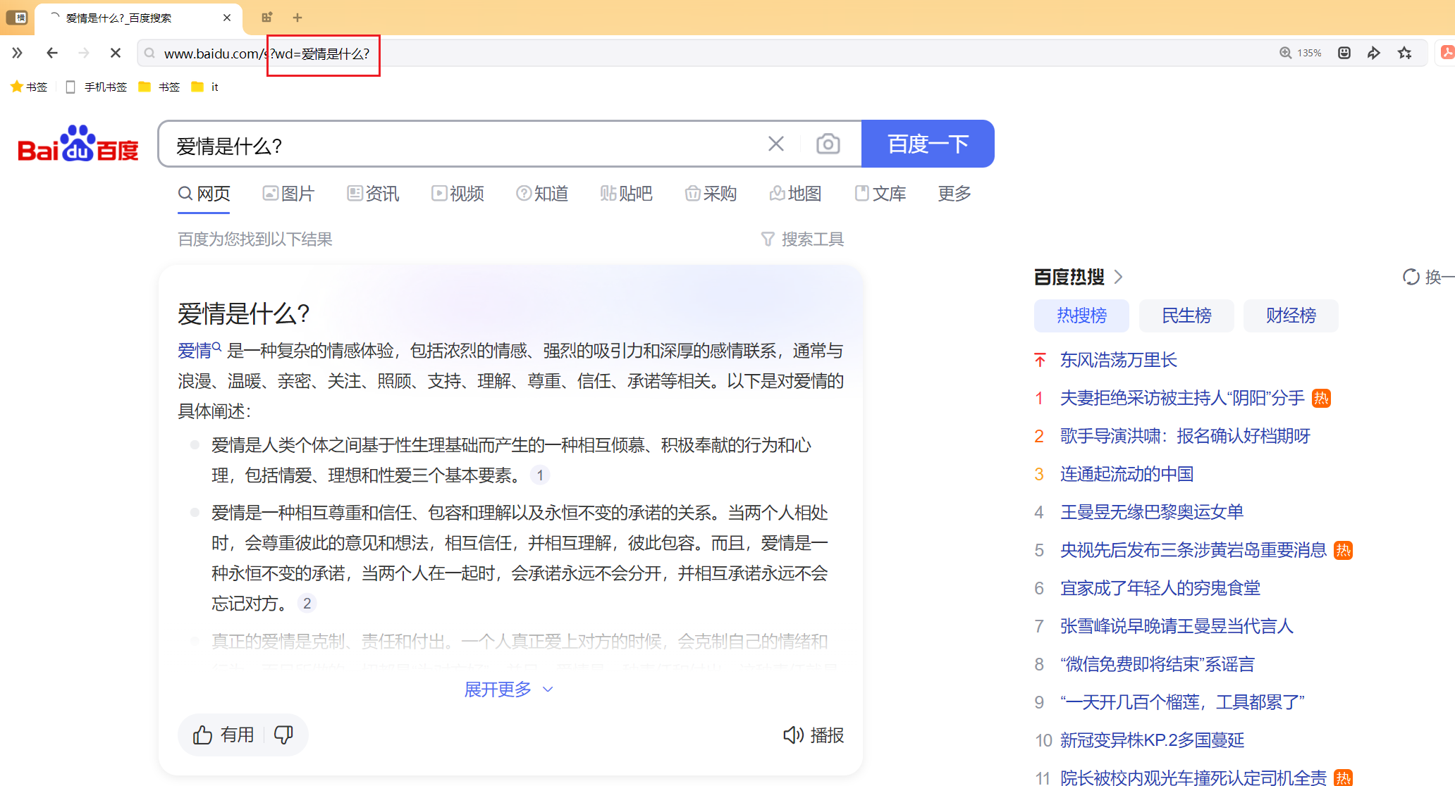Viewport: 1455px width, 786px height.
Task: Open hot topic 新冠变异株KP.2多国蔓延
Action: point(1152,740)
